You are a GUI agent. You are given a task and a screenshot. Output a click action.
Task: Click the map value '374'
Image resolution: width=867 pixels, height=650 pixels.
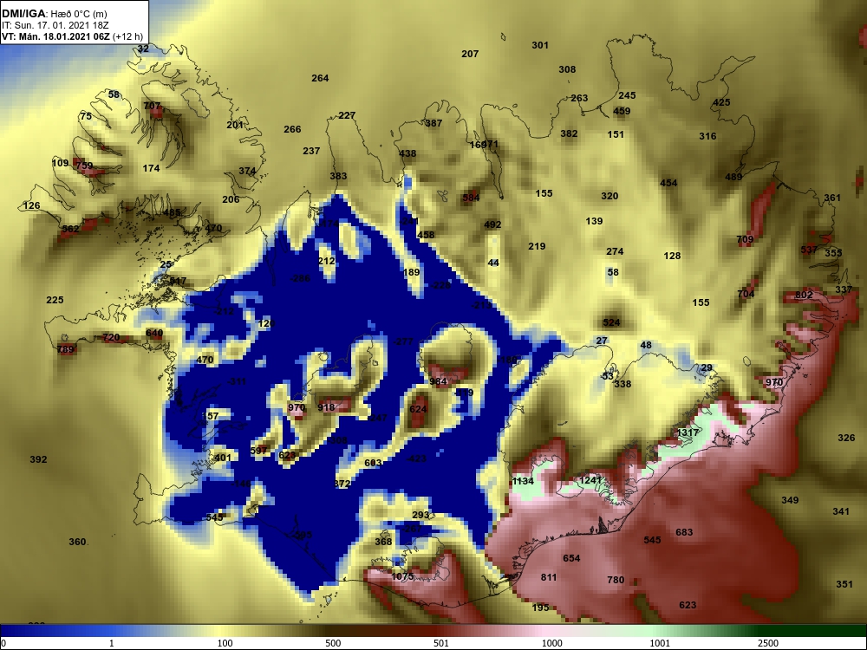click(x=247, y=172)
